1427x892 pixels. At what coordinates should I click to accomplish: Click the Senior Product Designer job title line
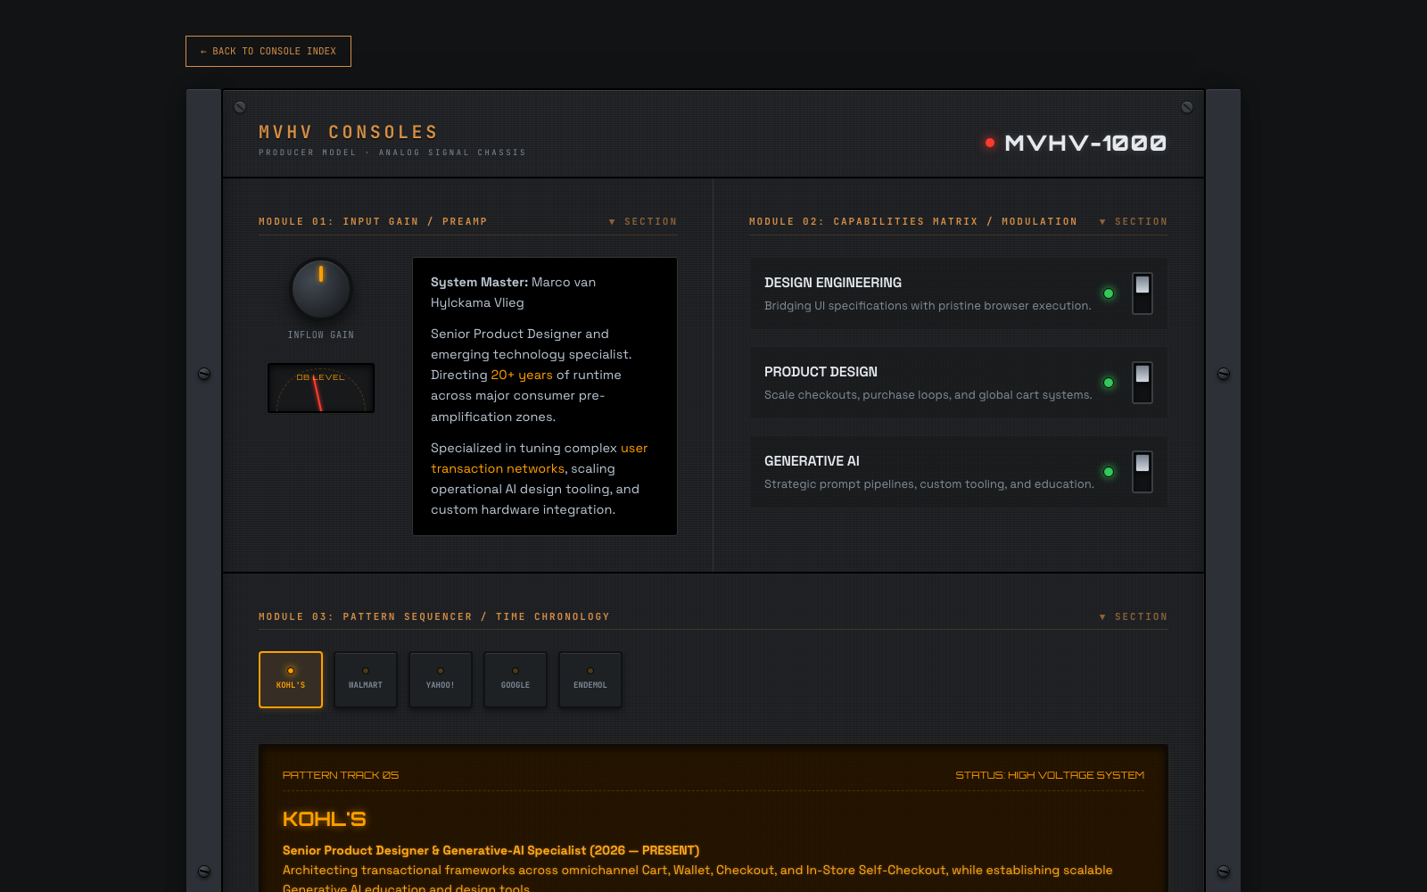[491, 851]
